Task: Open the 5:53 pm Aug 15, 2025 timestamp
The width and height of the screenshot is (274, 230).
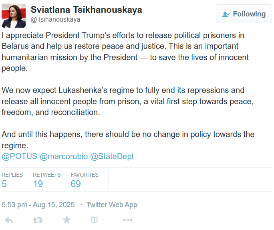Action: click(x=38, y=205)
